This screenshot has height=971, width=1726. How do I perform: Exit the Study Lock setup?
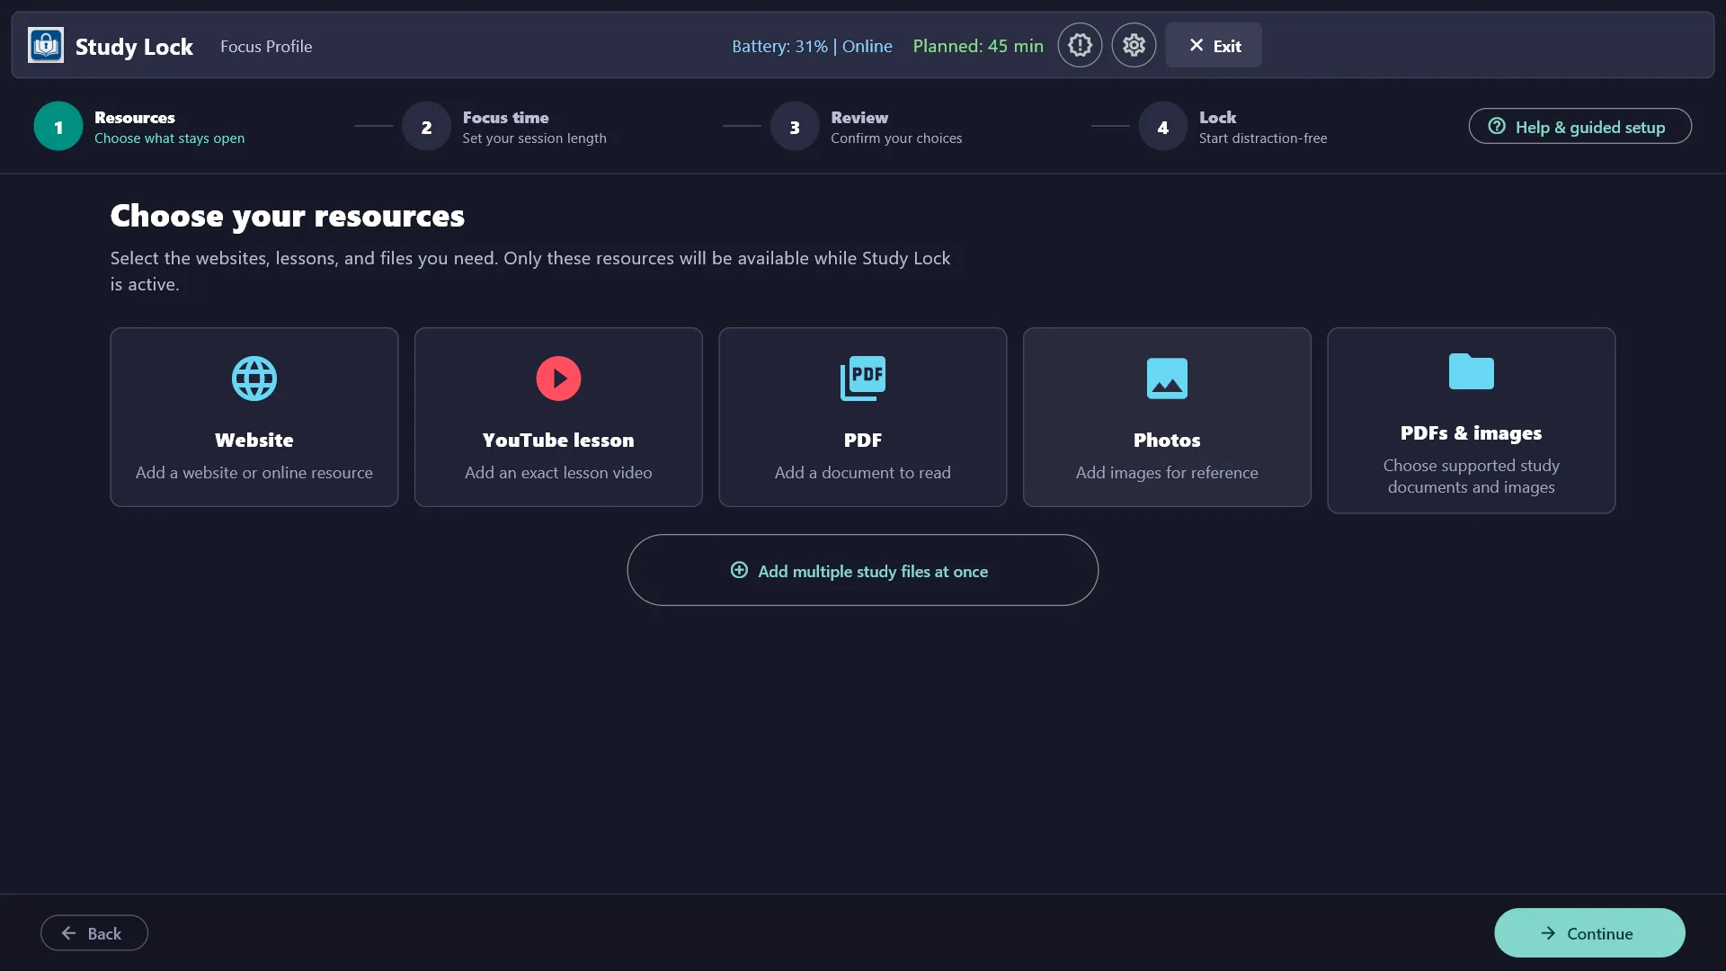1214,45
